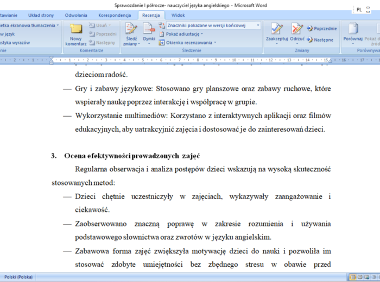Viewport: 380px width, 282px height.
Task: Open the Widok tab
Action: [x=178, y=15]
